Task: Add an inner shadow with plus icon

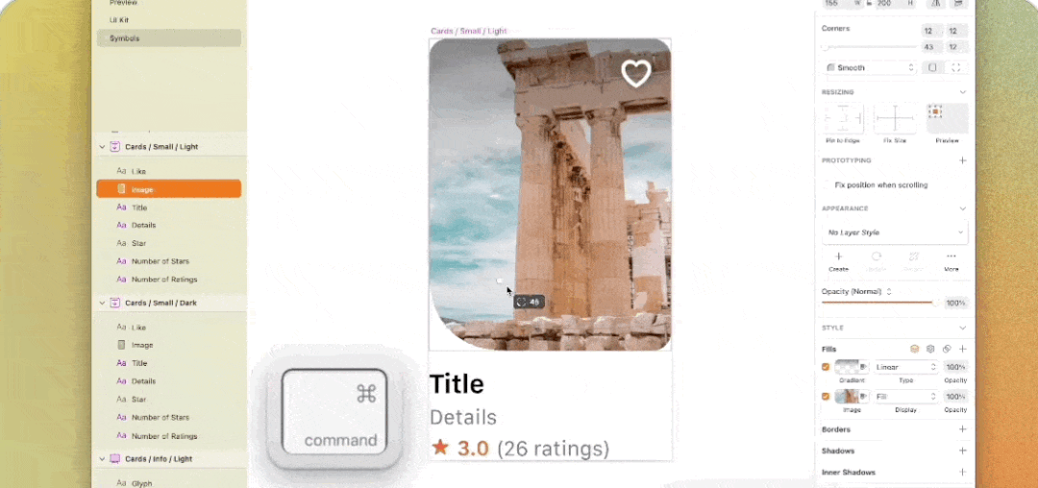Action: pyautogui.click(x=962, y=472)
